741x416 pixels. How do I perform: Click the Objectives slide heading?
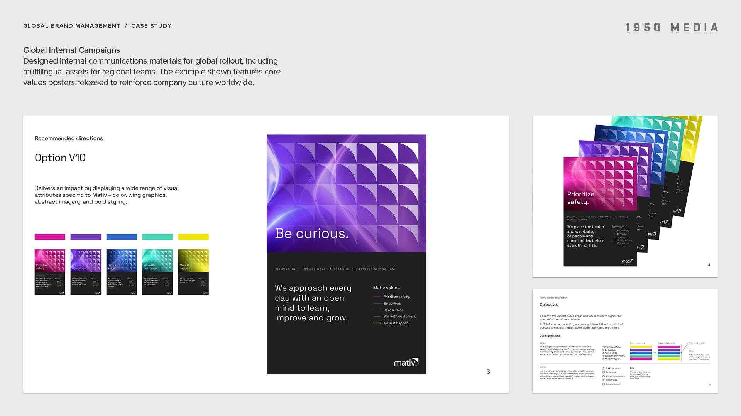click(549, 305)
